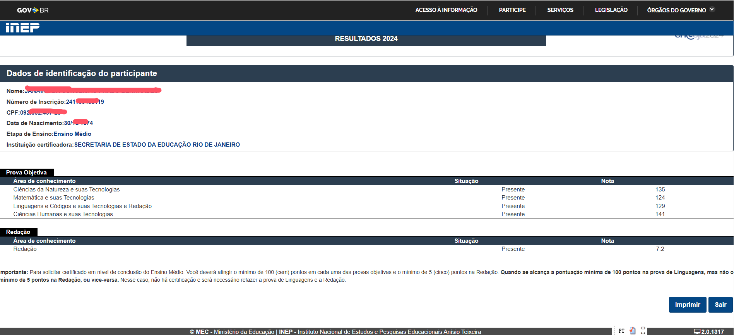Screen dimensions: 734x335
Task: Click the version number 2.0.1317
Action: 713,332
